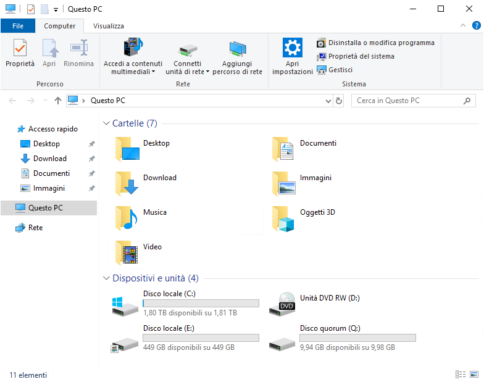Open Accedi a contenuti multimediali
The width and height of the screenshot is (484, 382).
click(133, 56)
